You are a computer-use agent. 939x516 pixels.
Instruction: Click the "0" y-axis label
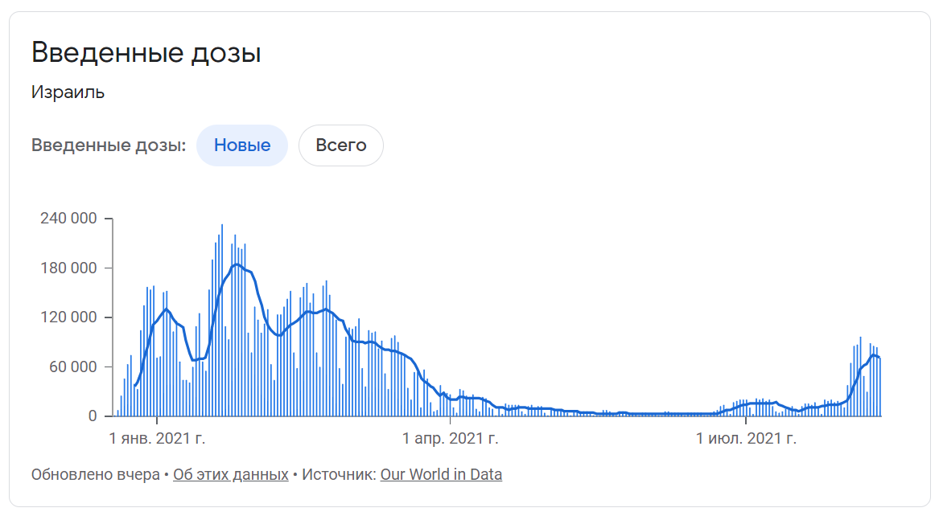click(93, 416)
